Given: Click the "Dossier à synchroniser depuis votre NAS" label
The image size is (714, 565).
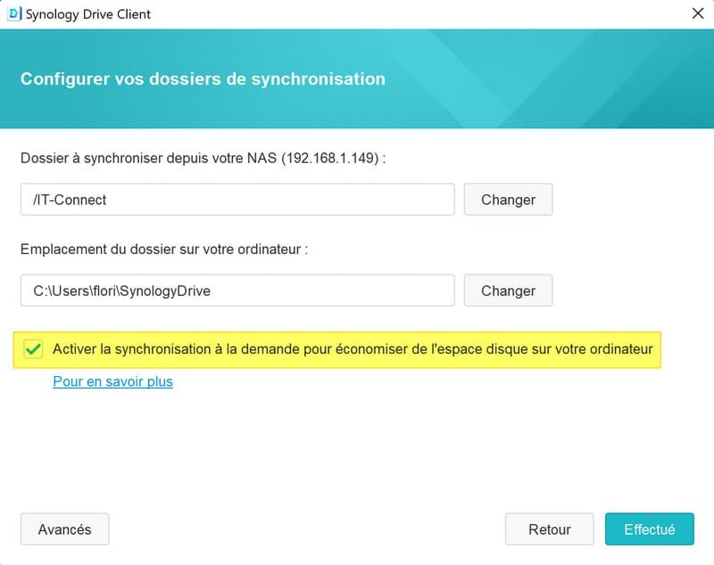Looking at the screenshot, I should coord(149,158).
